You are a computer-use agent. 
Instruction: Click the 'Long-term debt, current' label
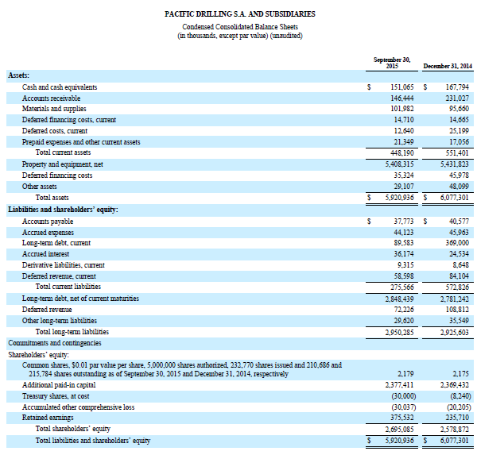56,243
